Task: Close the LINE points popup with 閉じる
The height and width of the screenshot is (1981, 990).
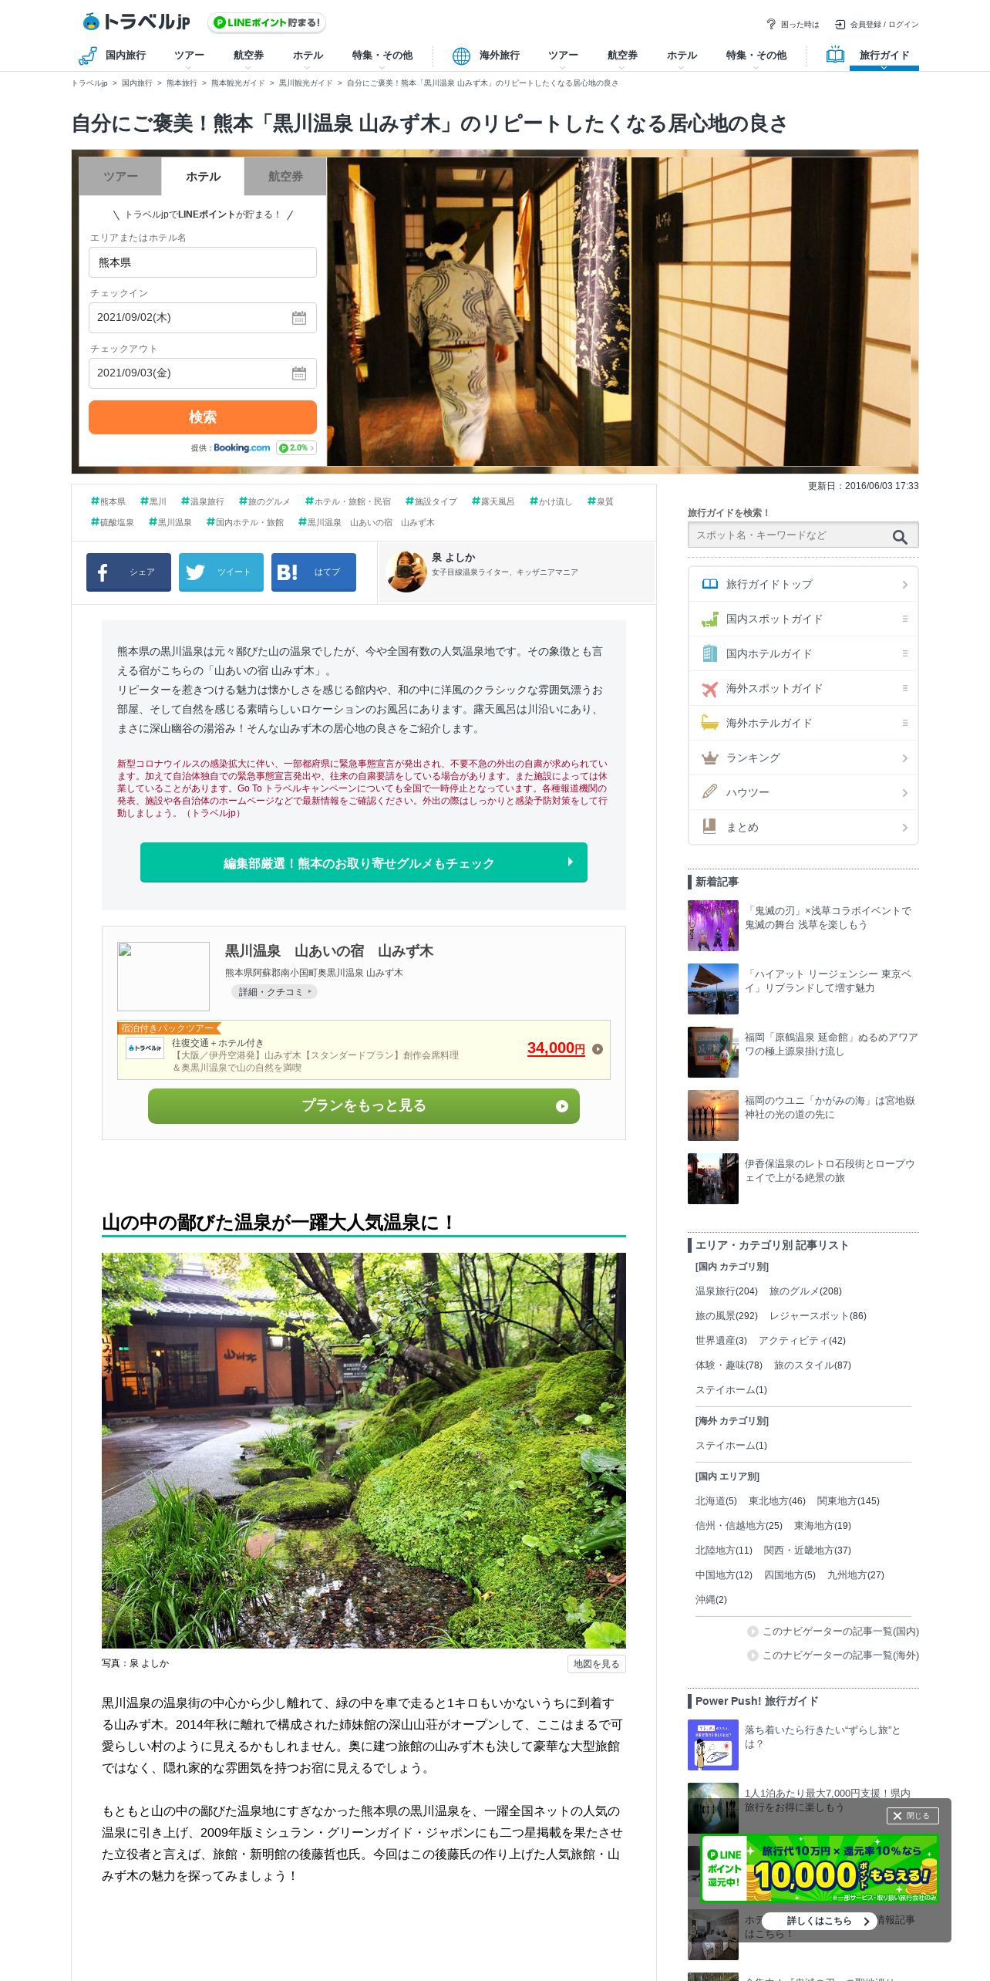Action: point(912,1816)
